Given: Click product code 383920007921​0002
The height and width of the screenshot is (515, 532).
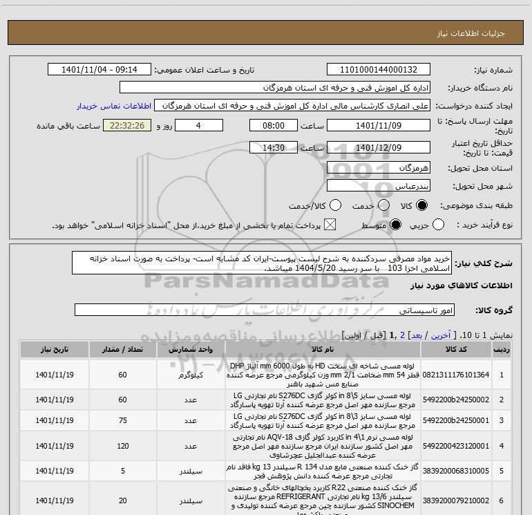Looking at the screenshot, I should [456, 500].
